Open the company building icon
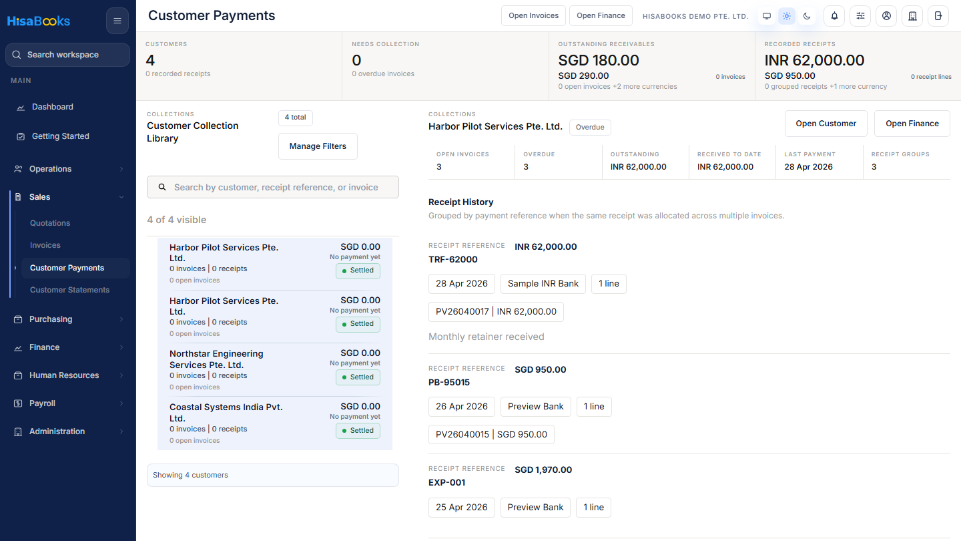Viewport: 961px width, 541px height. (912, 16)
